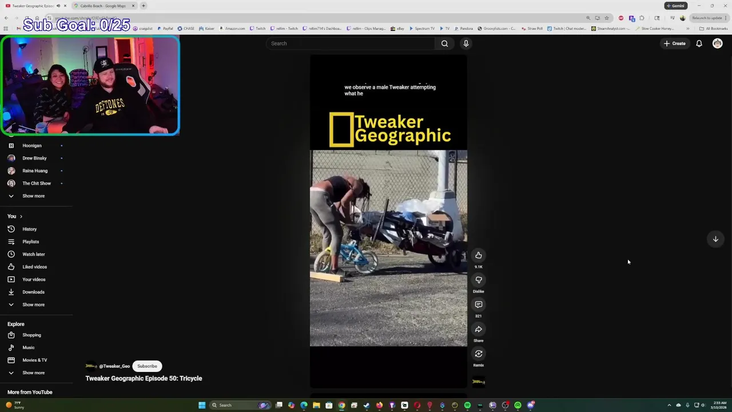Open You section chevron
The image size is (732, 412).
click(21, 216)
